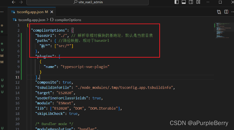The width and height of the screenshot is (234, 130).
Task: Click line number 7 in gutter
Action: pos(18,56)
